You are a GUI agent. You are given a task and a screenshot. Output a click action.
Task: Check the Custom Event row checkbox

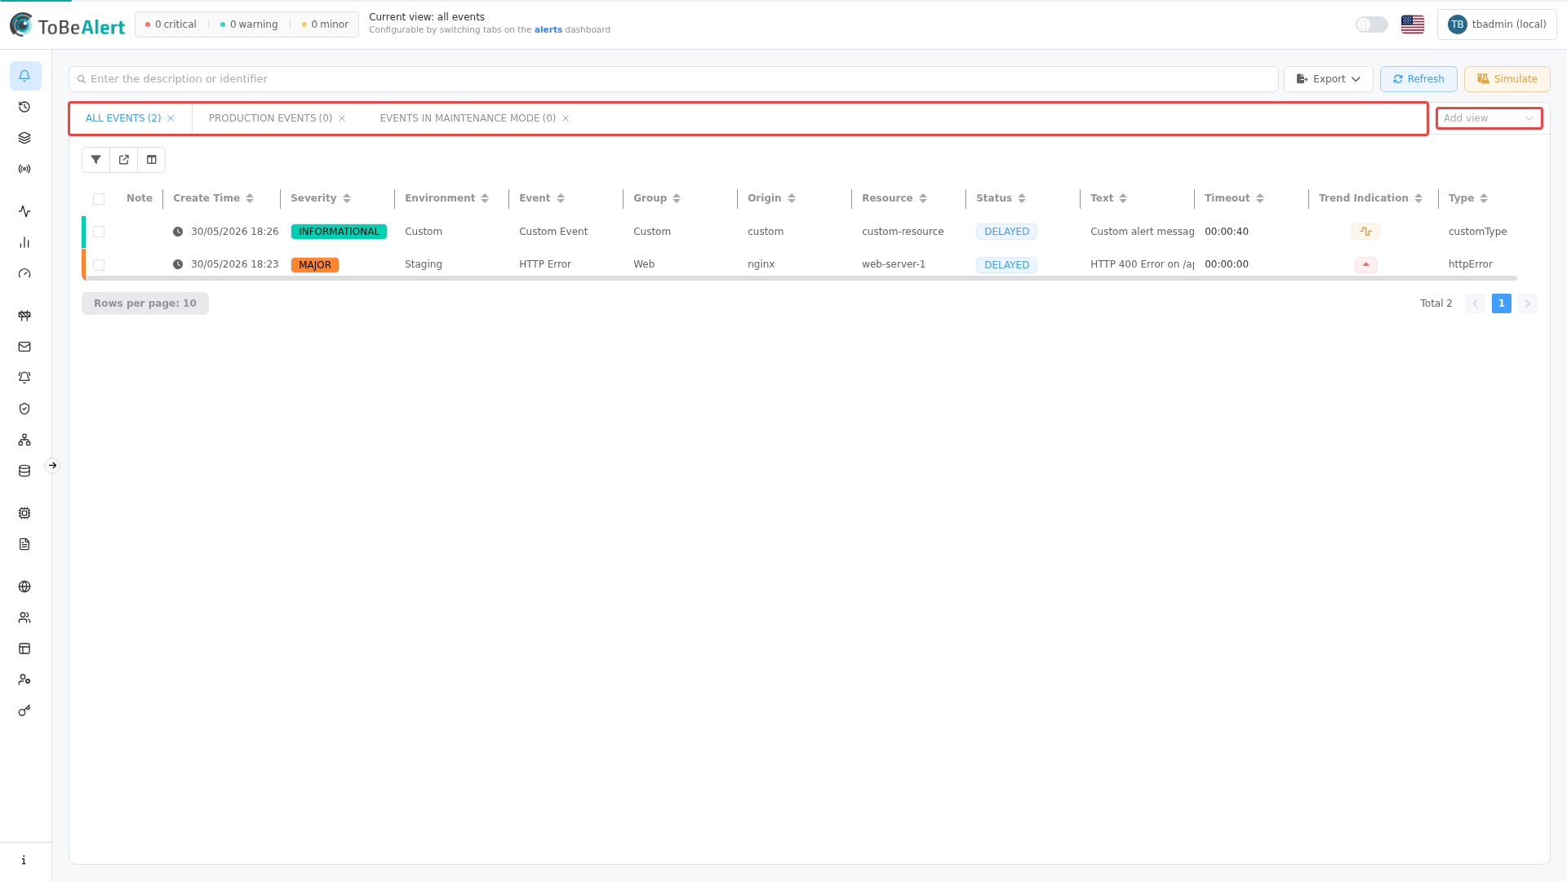99,232
